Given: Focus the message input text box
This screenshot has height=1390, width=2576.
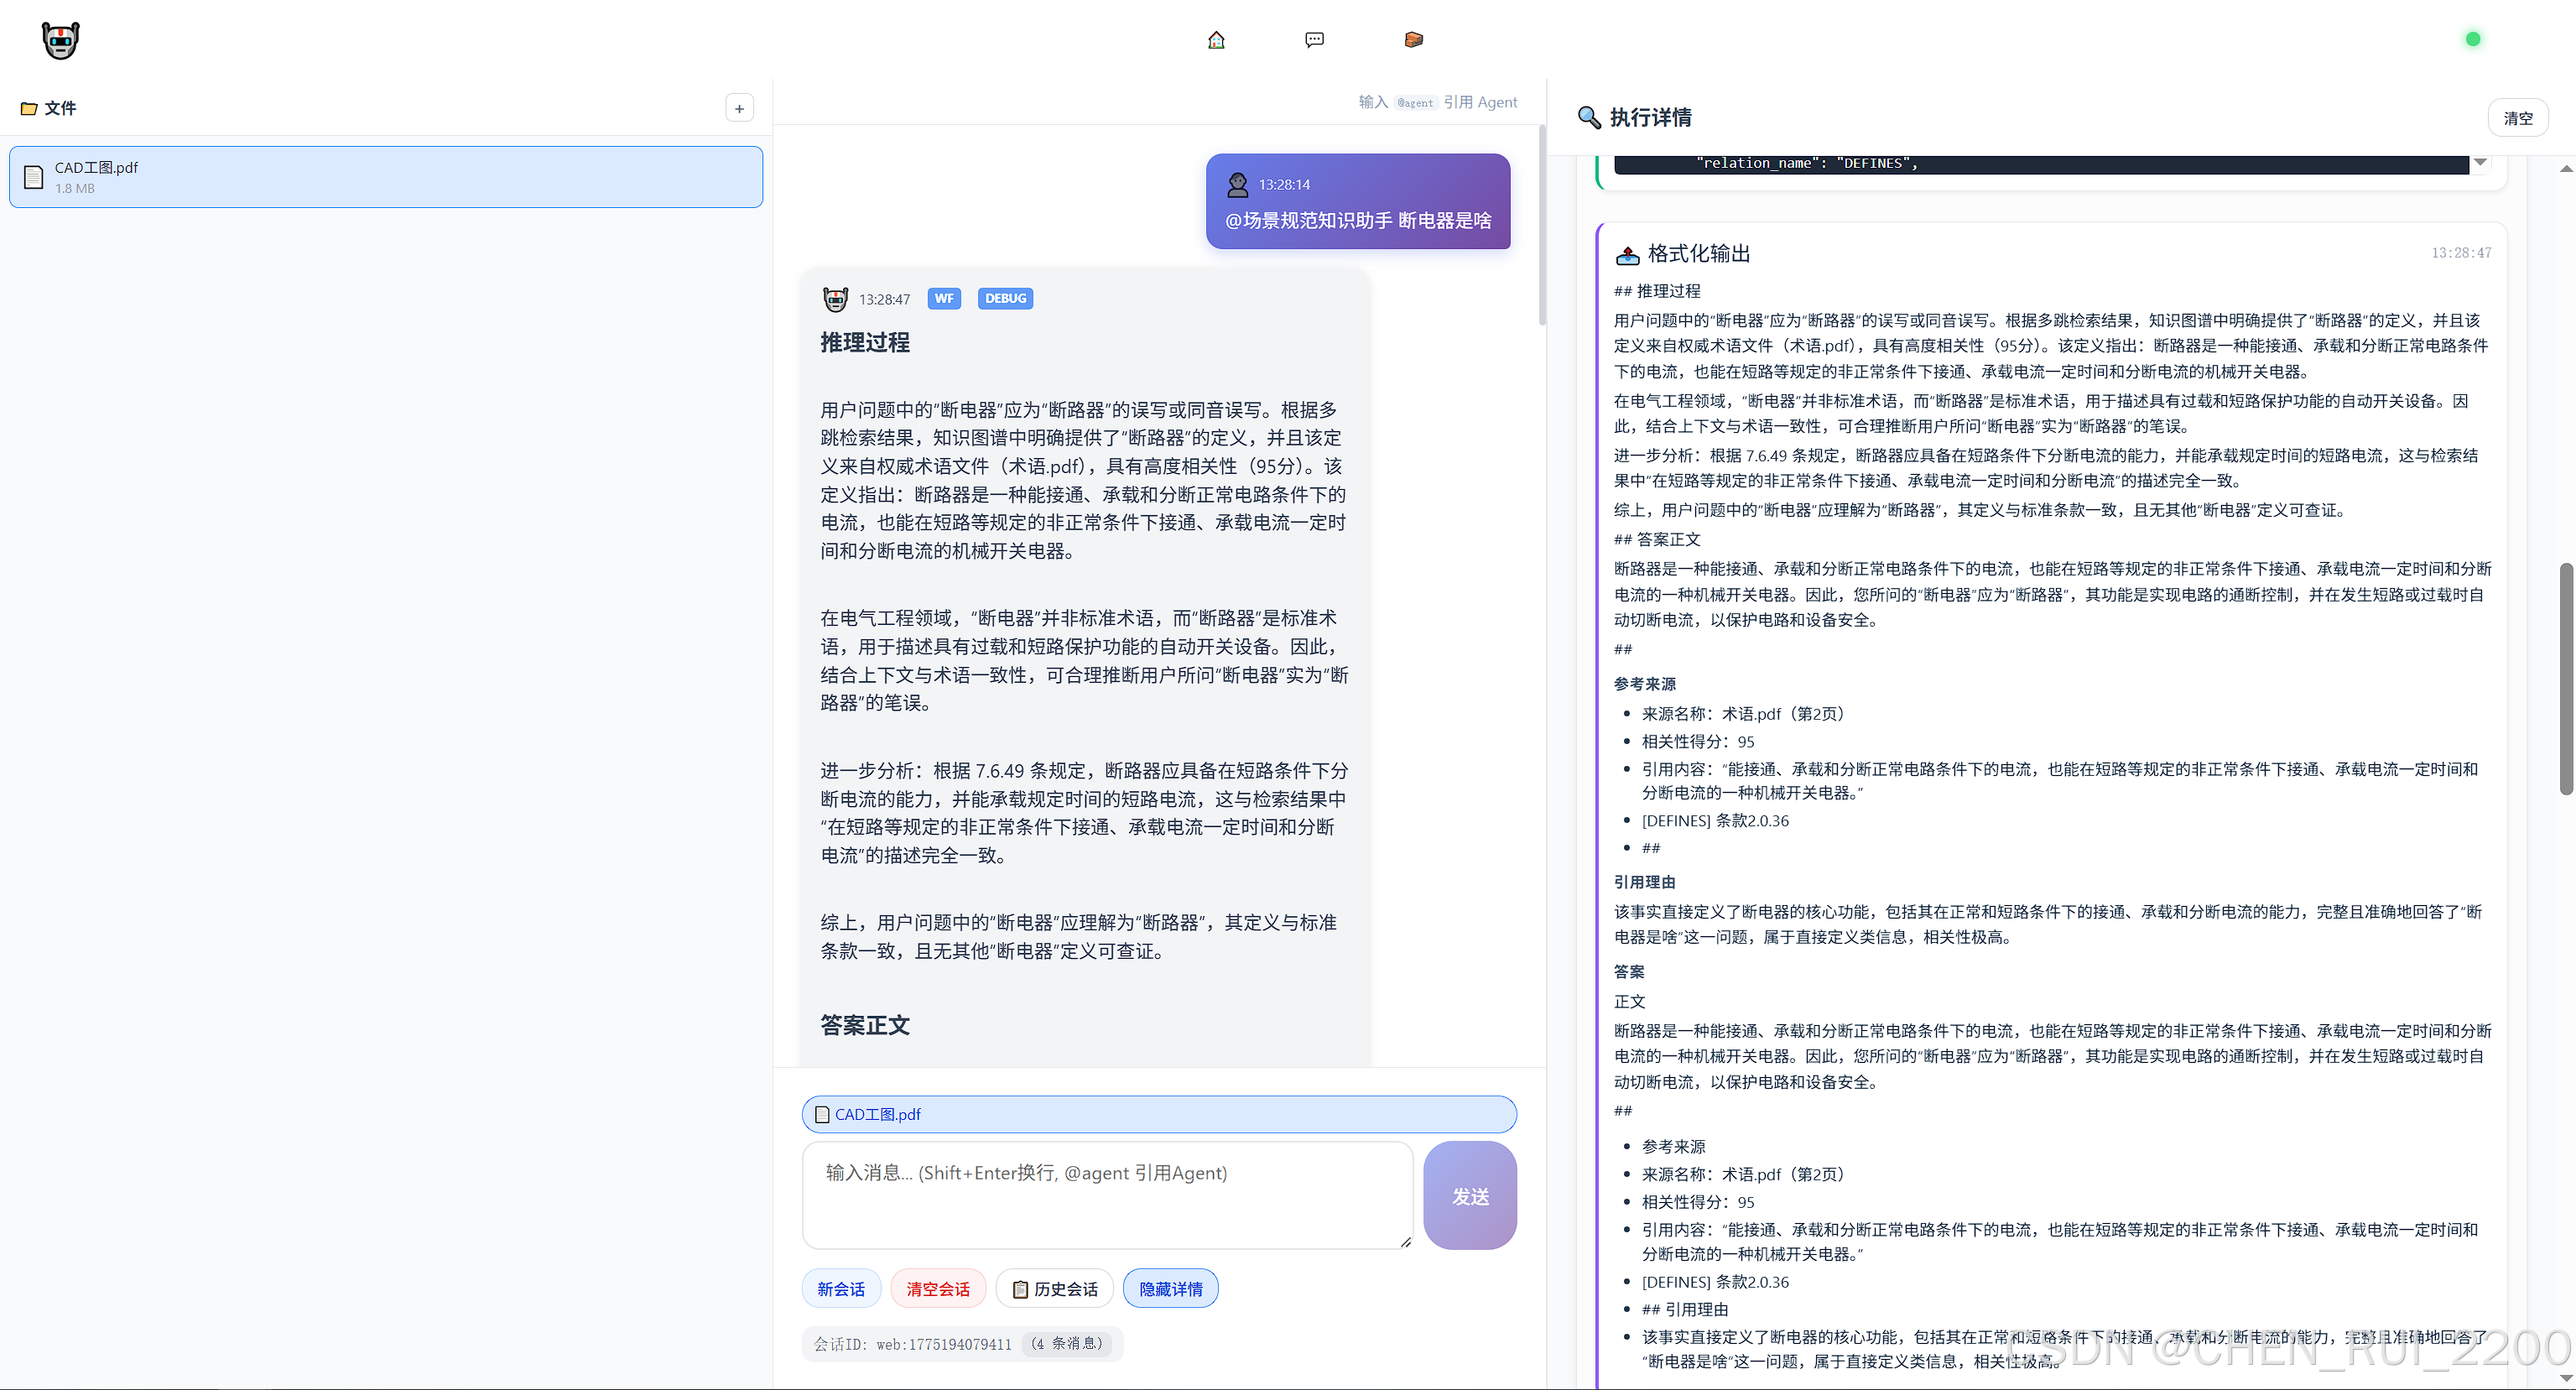Looking at the screenshot, I should tap(1107, 1194).
